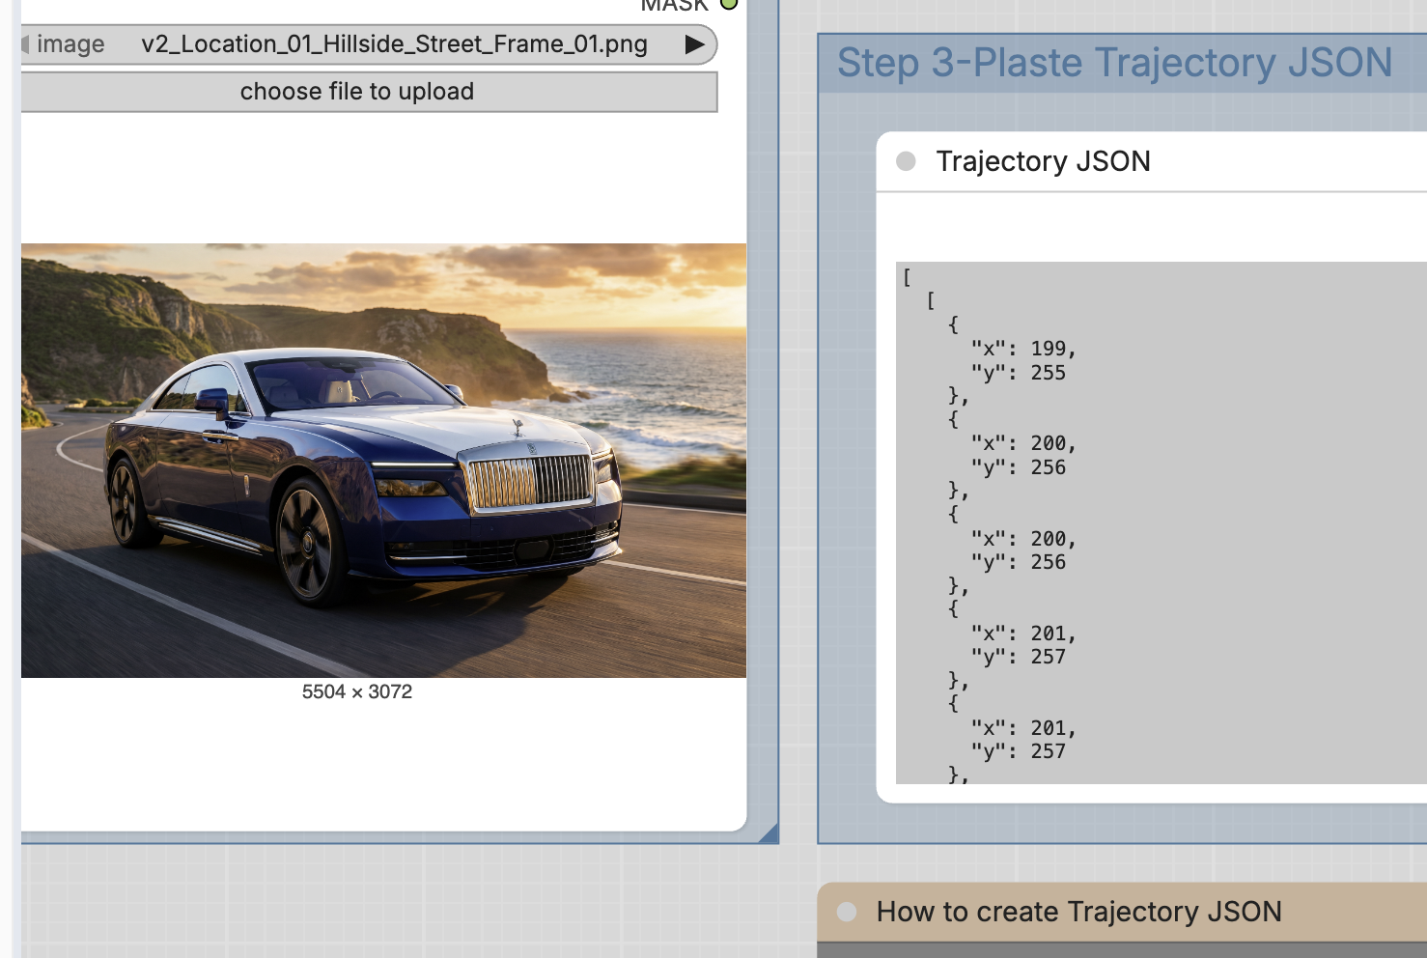Click the choose file to upload button
Image resolution: width=1427 pixels, height=958 pixels.
369,92
